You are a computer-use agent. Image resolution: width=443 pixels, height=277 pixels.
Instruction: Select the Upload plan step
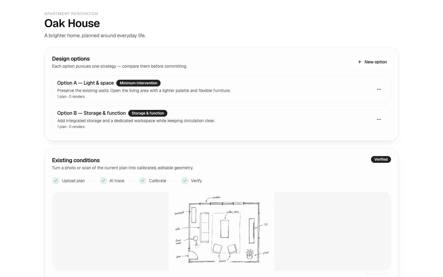click(x=69, y=181)
